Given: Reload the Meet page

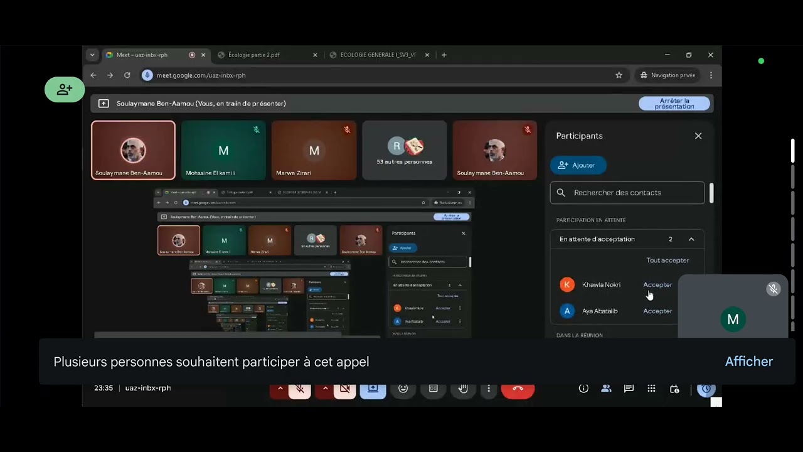Looking at the screenshot, I should [x=127, y=75].
